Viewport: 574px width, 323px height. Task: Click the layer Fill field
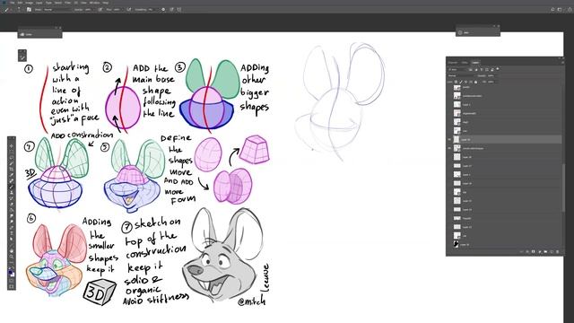tap(491, 82)
